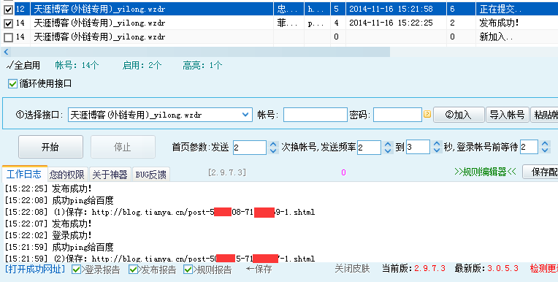
Task: Click log entry [15:21:59] (2)保存 URL
Action: coord(159,259)
